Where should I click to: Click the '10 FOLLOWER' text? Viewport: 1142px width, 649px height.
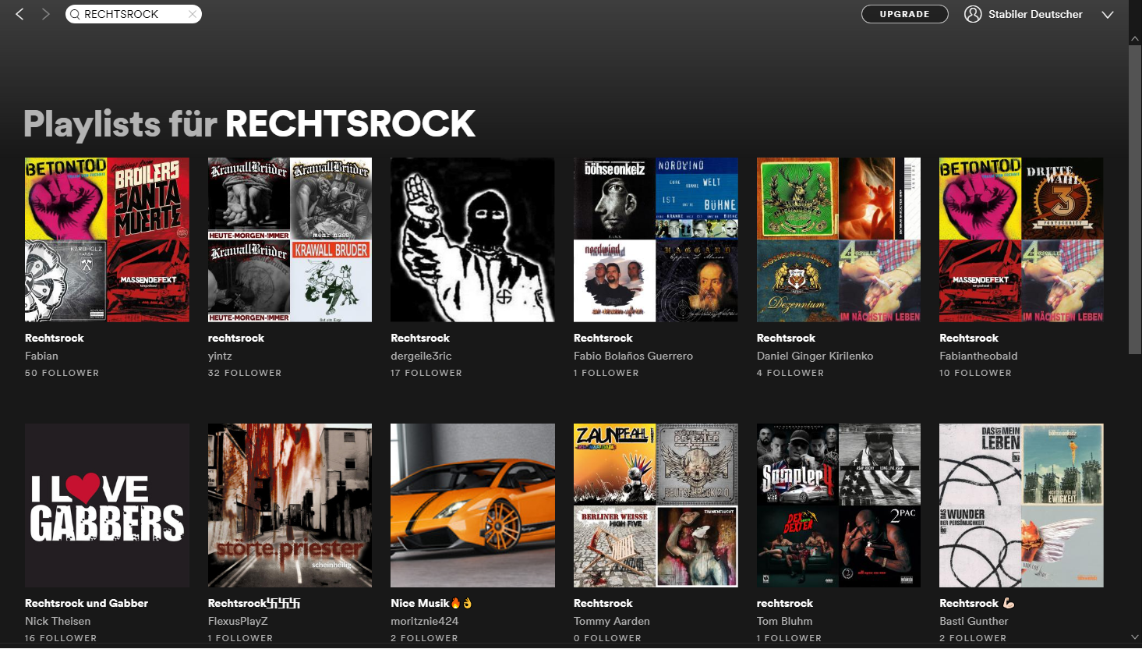975,373
